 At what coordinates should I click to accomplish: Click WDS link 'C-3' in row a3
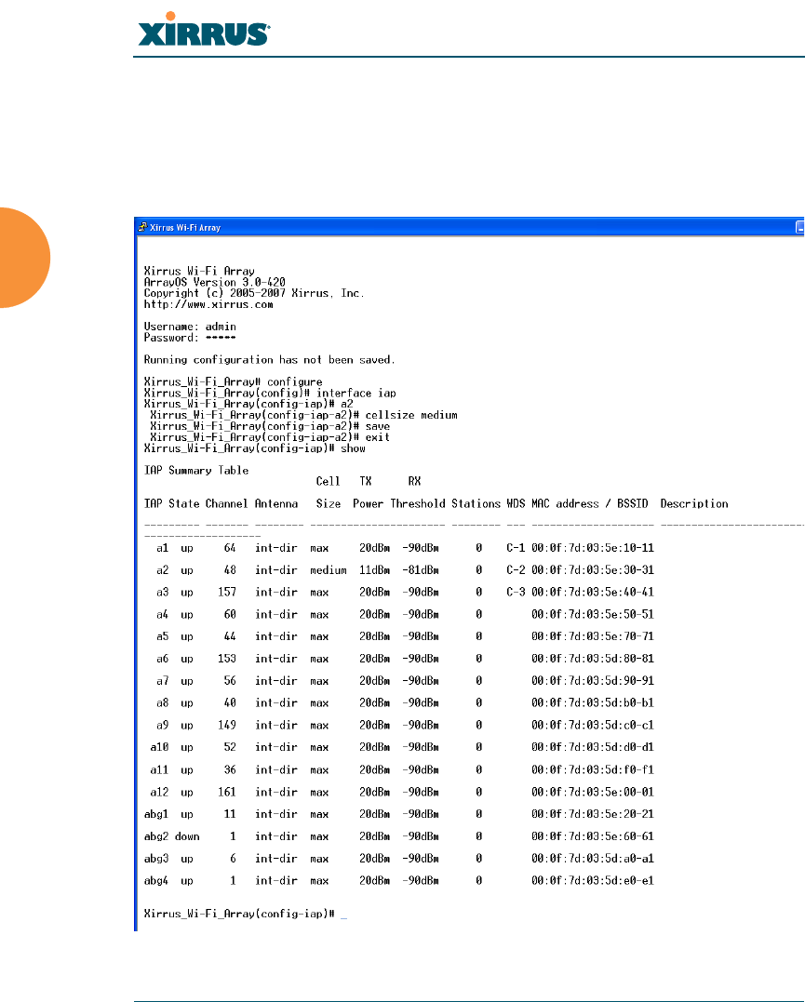coord(516,593)
